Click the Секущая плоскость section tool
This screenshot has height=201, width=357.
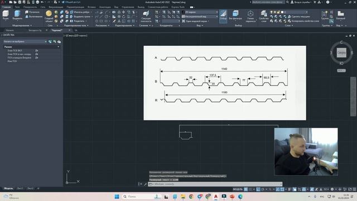click(x=146, y=16)
